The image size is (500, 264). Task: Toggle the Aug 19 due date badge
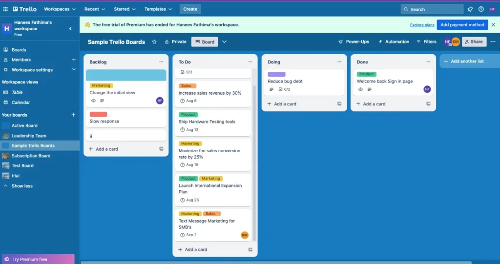pos(189,165)
